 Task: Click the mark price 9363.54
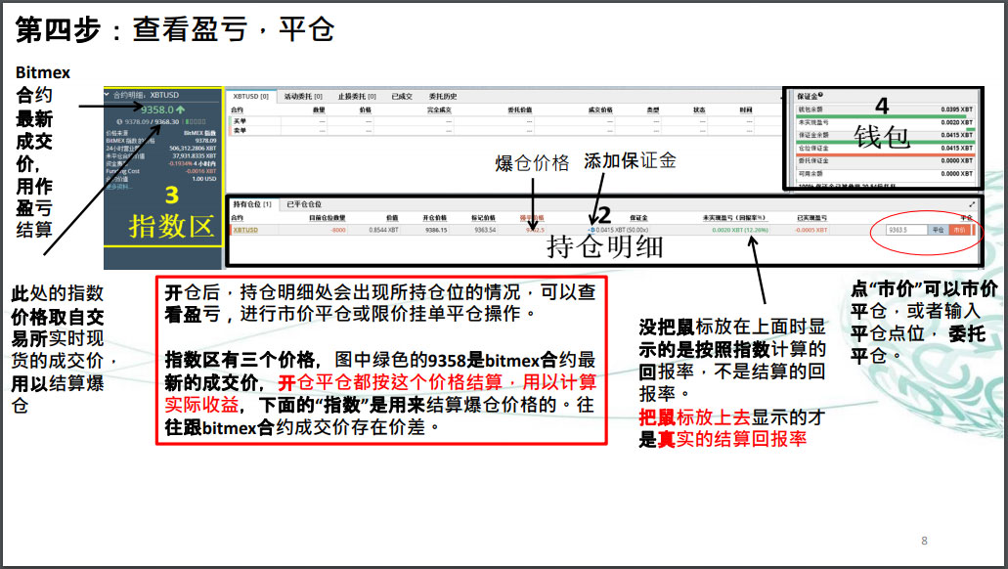pyautogui.click(x=485, y=230)
